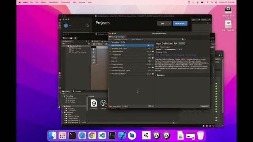The height and width of the screenshot is (142, 253).
Task: Open Finder from the Dock
Action: point(52,135)
